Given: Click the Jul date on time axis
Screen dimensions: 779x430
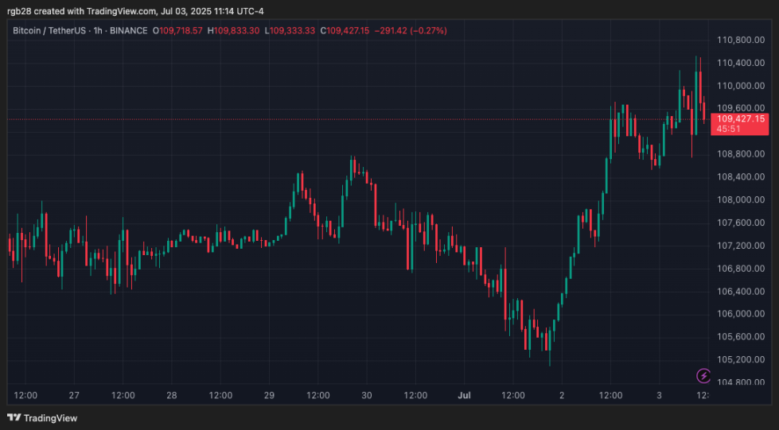Looking at the screenshot, I should point(464,395).
